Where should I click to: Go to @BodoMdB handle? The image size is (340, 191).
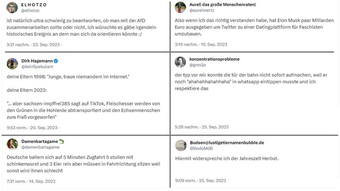pyautogui.click(x=201, y=149)
